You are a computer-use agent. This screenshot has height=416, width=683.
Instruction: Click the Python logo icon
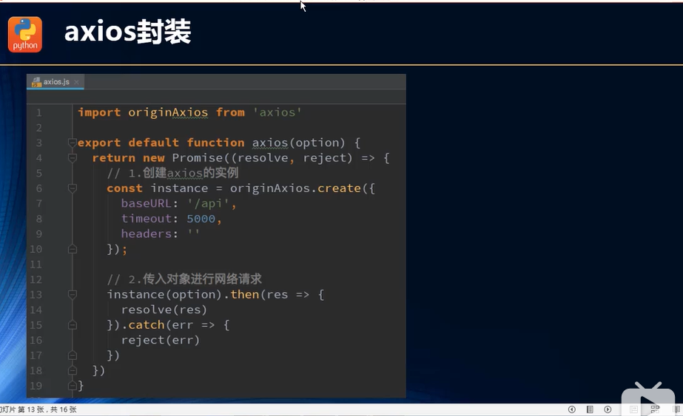25,35
